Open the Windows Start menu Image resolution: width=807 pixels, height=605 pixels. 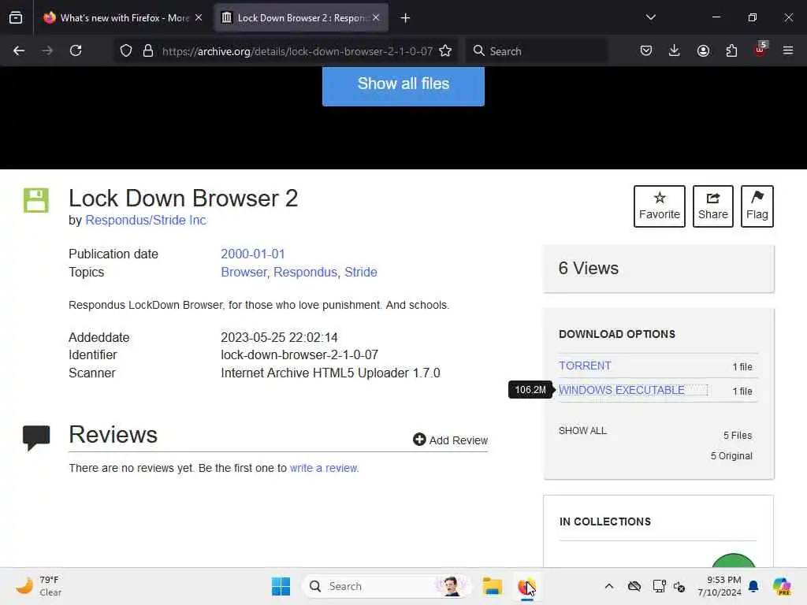[281, 586]
